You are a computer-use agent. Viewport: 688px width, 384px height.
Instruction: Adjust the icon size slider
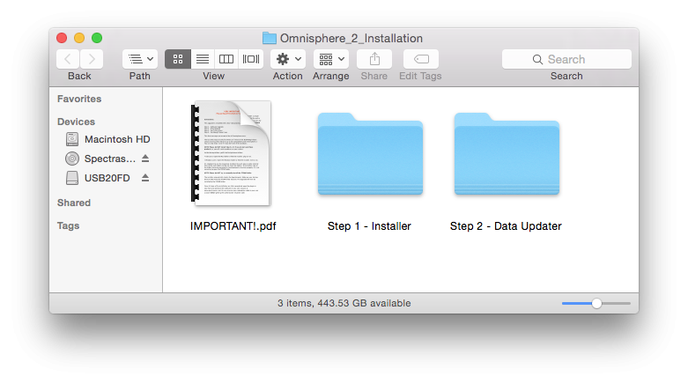[596, 303]
